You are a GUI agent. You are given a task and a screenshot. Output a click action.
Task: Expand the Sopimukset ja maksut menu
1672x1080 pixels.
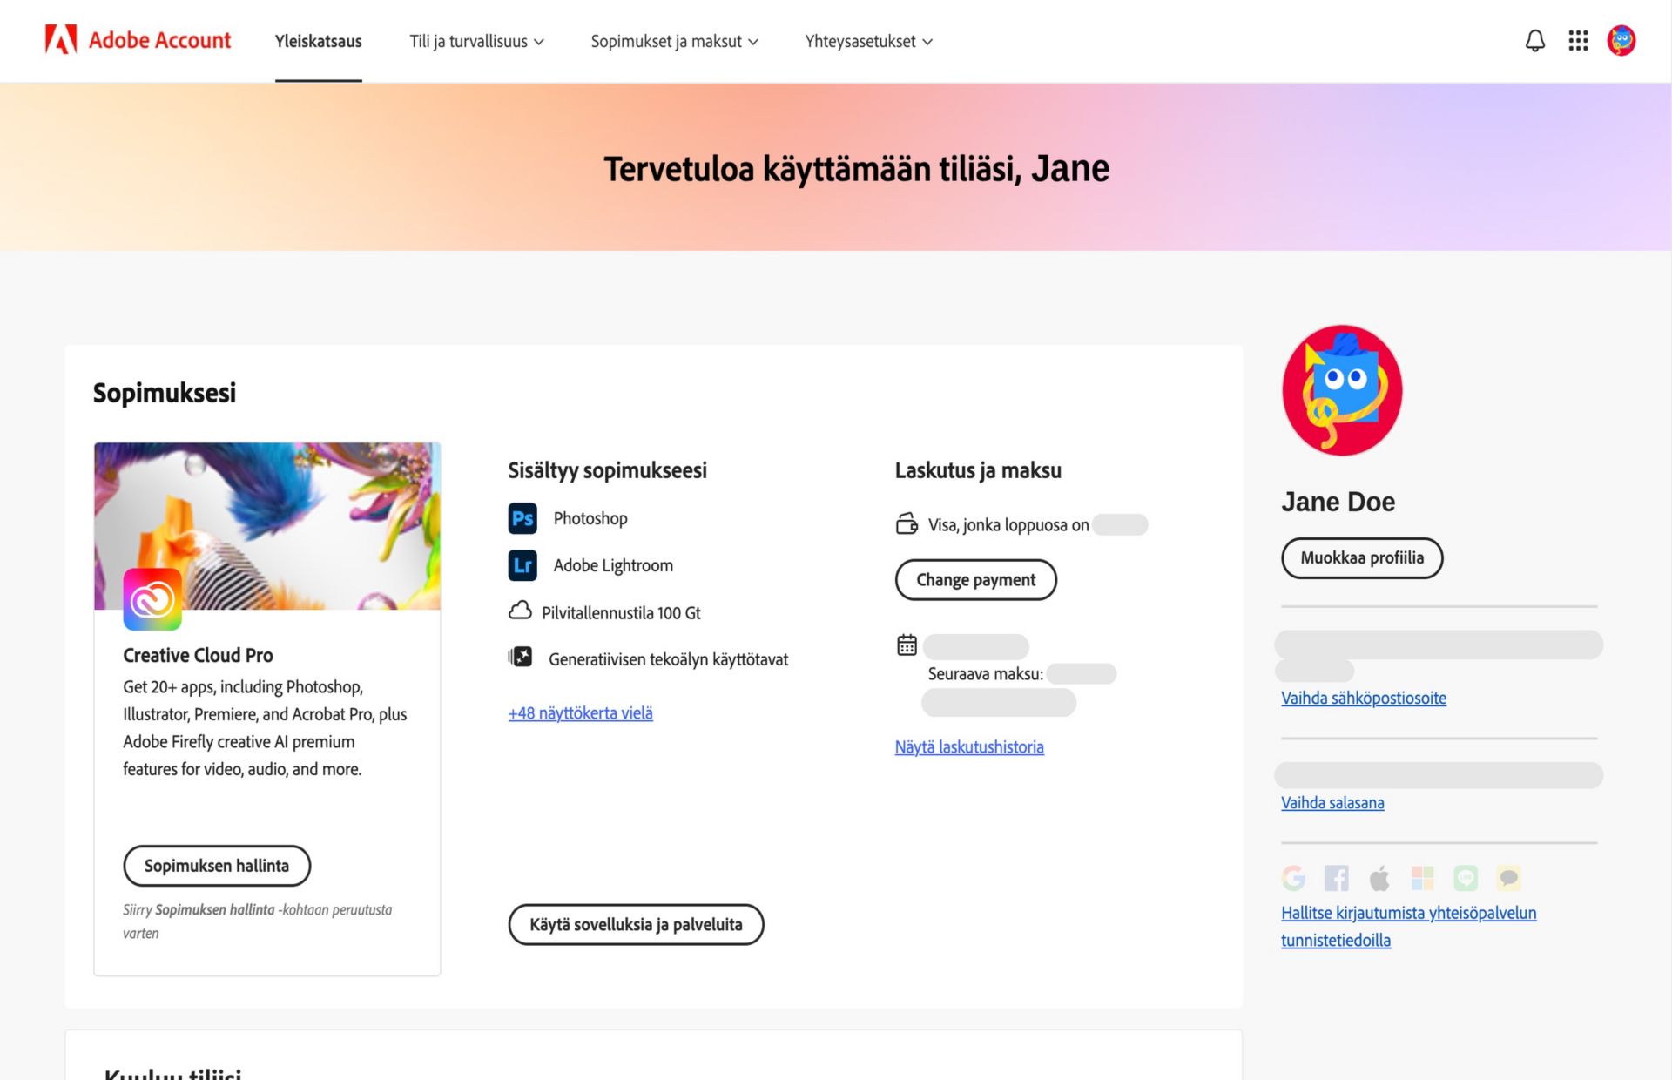pyautogui.click(x=674, y=41)
